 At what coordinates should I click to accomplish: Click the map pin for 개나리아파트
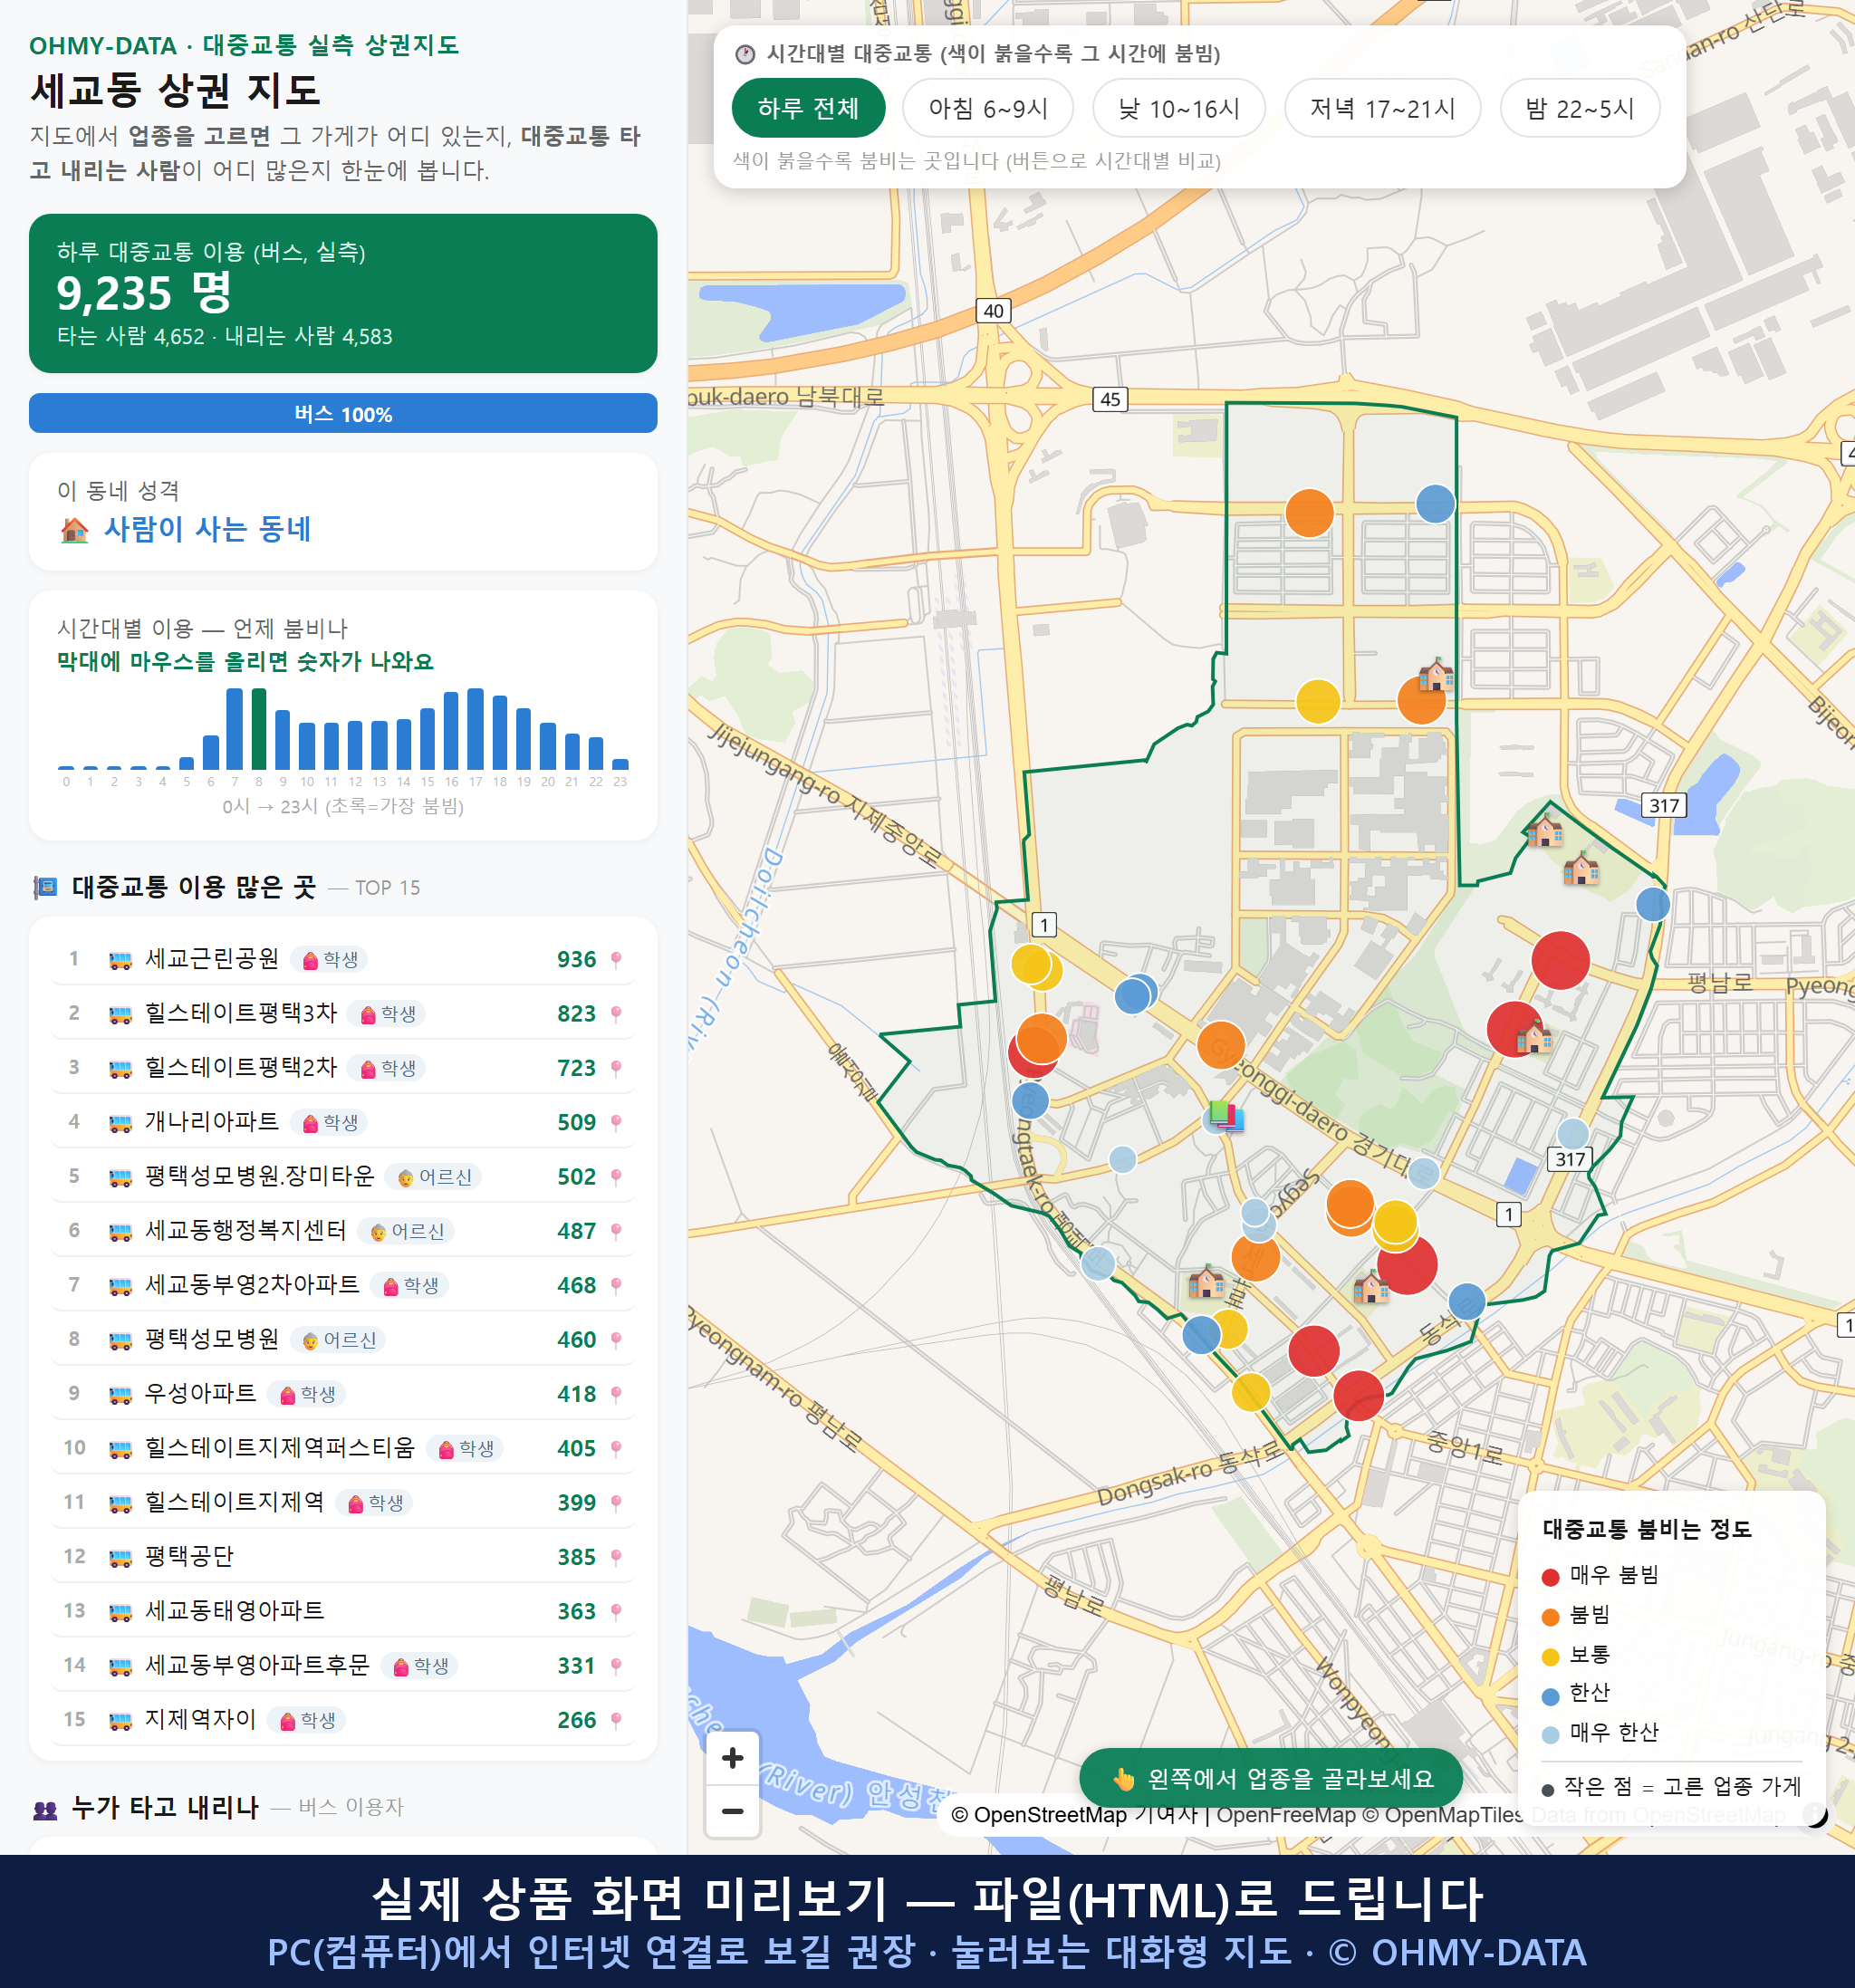616,1122
